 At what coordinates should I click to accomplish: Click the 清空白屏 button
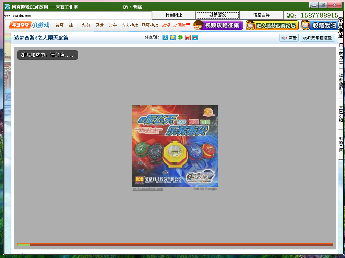tap(261, 15)
